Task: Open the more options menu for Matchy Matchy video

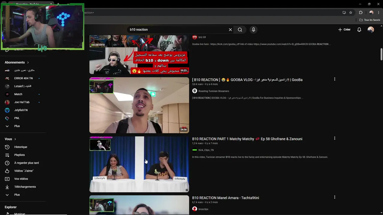Action: 335,138
